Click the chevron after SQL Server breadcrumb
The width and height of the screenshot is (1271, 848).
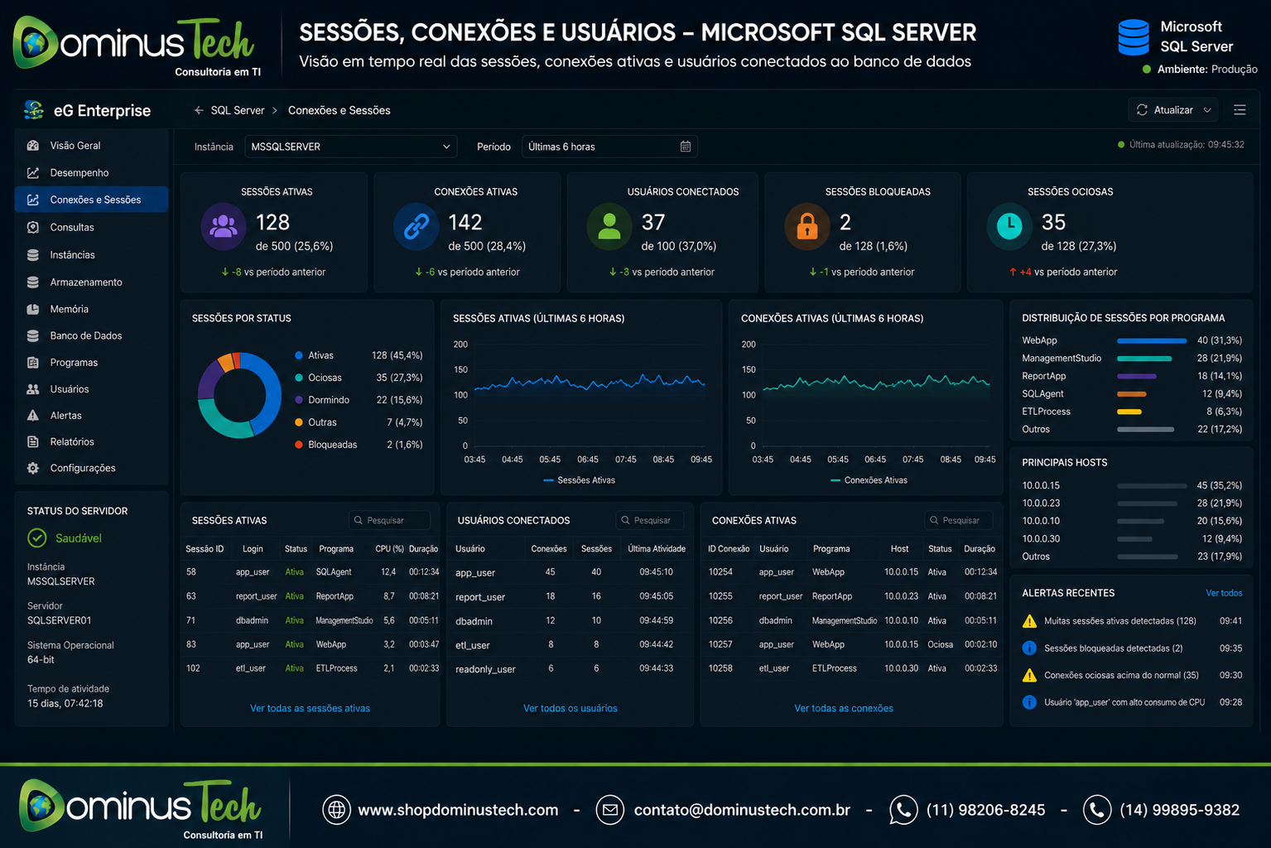(275, 110)
